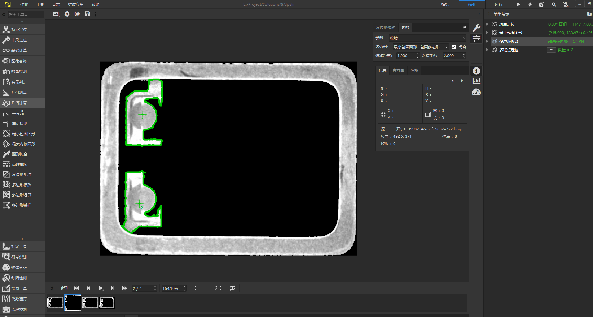Select the 多边形修改 tool in sidebar
The image size is (593, 317).
pyautogui.click(x=21, y=185)
